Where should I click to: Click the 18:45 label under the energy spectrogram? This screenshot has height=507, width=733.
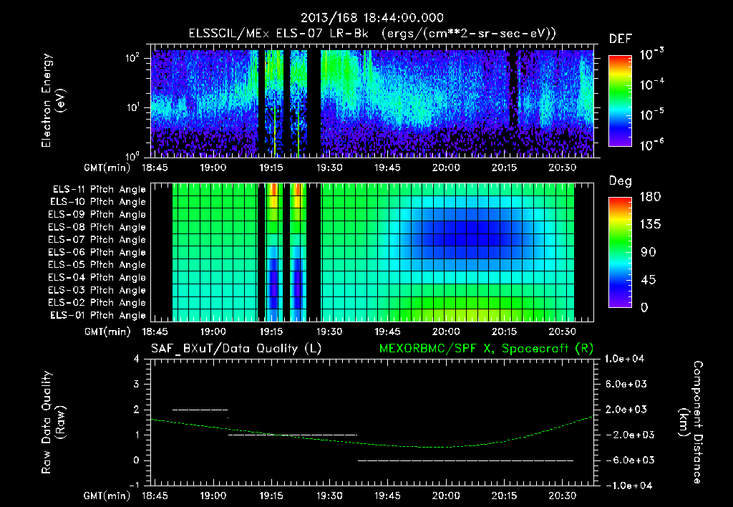[155, 168]
